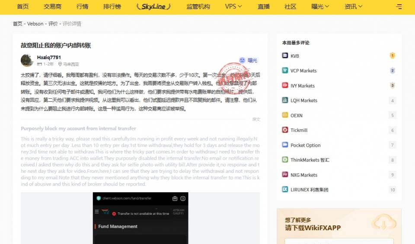The height and width of the screenshot is (244, 415).
Task: Click the LQH Markets logo icon
Action: point(285,100)
